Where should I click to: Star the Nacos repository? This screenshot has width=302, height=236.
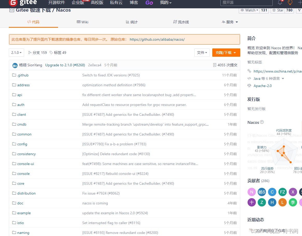(278, 10)
